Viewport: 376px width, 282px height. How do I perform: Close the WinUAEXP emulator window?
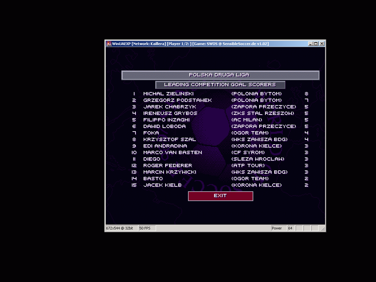[322, 44]
